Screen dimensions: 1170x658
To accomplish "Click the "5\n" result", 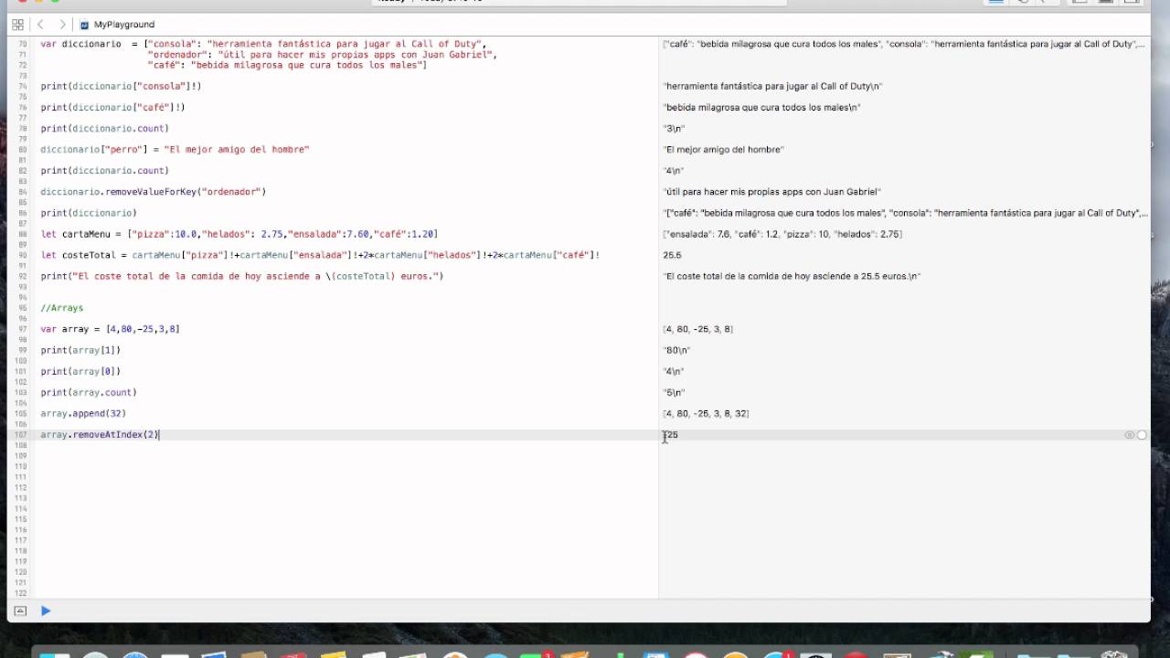I will click(x=674, y=392).
